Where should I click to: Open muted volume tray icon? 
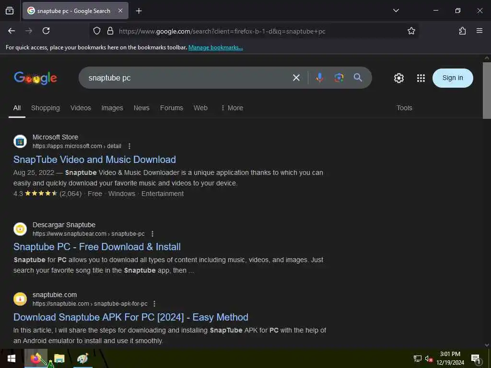[429, 358]
